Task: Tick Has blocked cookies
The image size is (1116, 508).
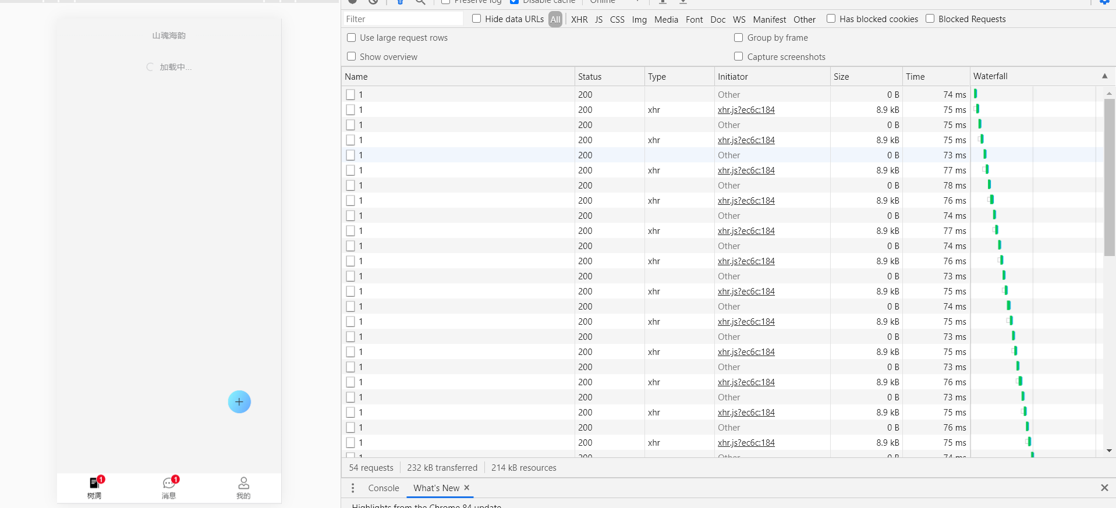Action: point(831,19)
